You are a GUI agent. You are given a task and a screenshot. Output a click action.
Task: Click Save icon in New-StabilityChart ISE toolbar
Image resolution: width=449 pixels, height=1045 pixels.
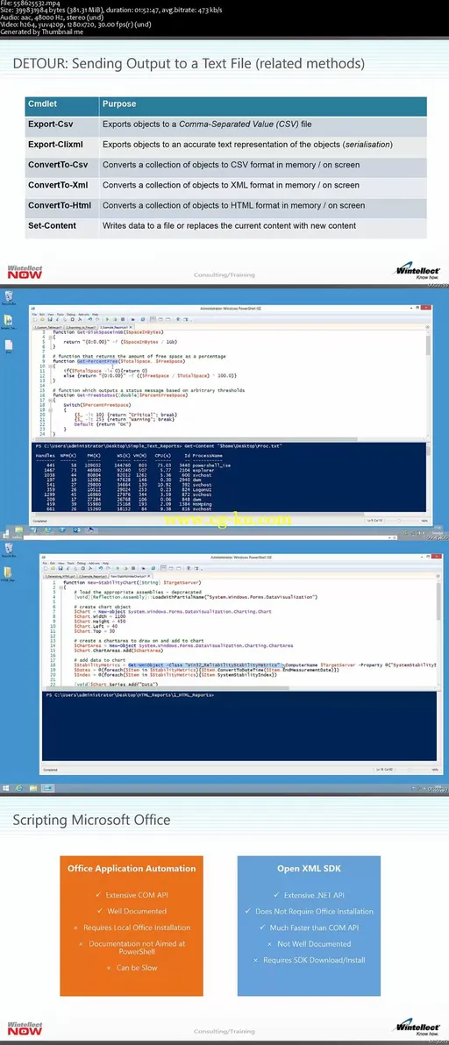tap(60, 568)
